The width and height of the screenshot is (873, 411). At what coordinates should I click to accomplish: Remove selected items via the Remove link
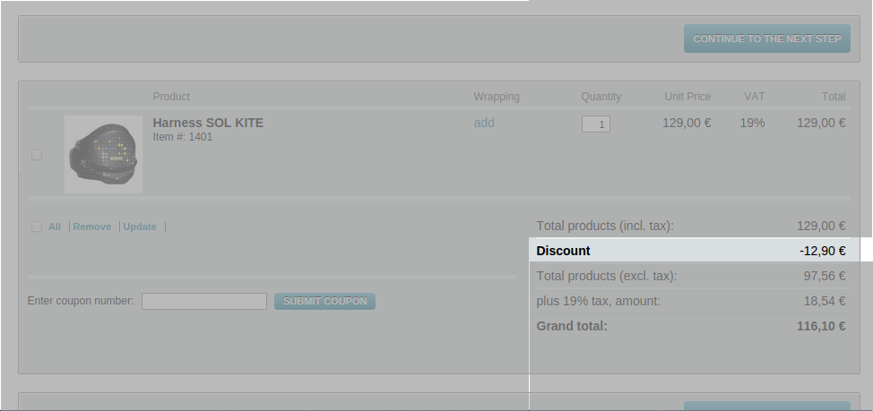click(x=92, y=227)
